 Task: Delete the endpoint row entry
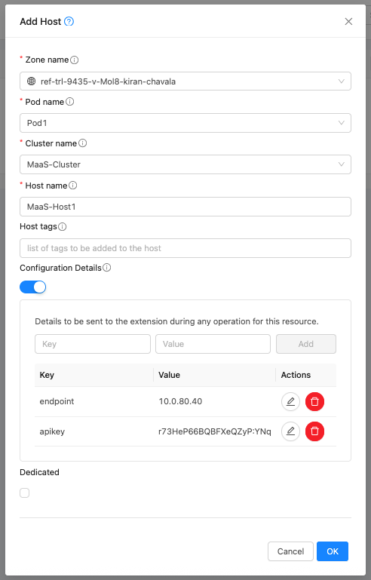tap(314, 401)
